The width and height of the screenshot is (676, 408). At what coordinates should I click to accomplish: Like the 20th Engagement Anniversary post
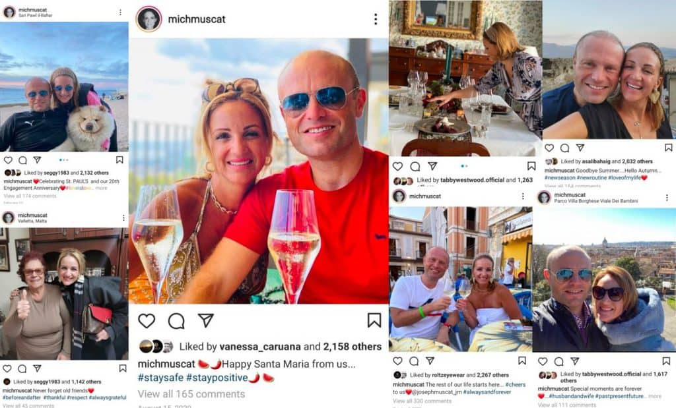point(8,160)
